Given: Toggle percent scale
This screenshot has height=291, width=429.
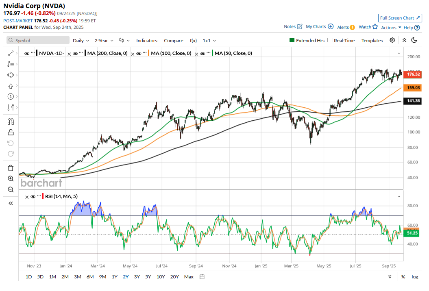Looking at the screenshot, I should tap(403, 277).
